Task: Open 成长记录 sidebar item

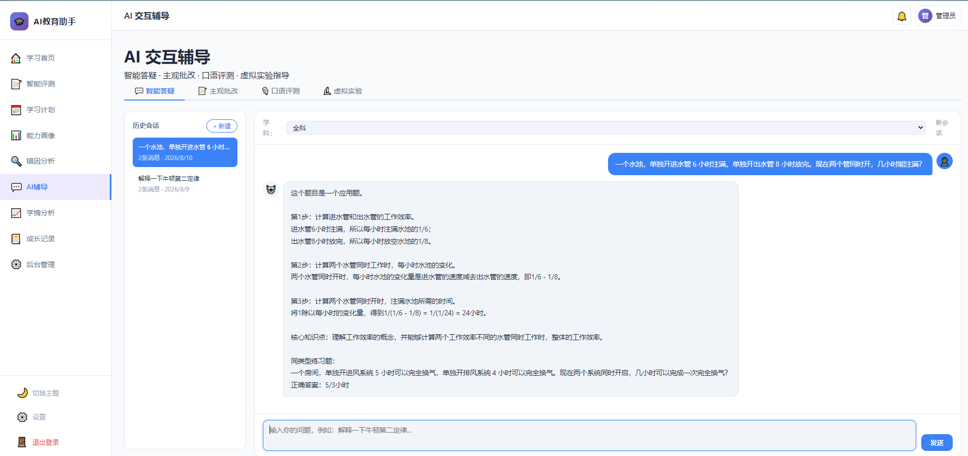Action: (x=56, y=239)
